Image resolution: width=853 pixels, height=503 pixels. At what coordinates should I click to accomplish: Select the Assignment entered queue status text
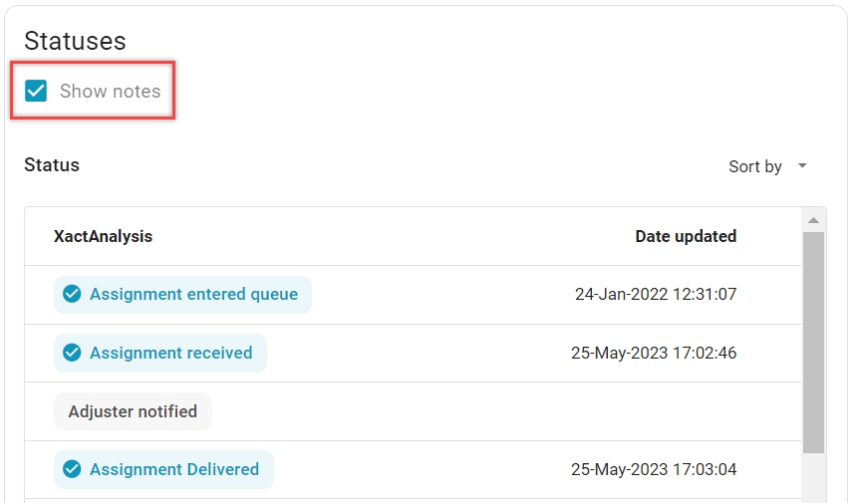tap(193, 294)
